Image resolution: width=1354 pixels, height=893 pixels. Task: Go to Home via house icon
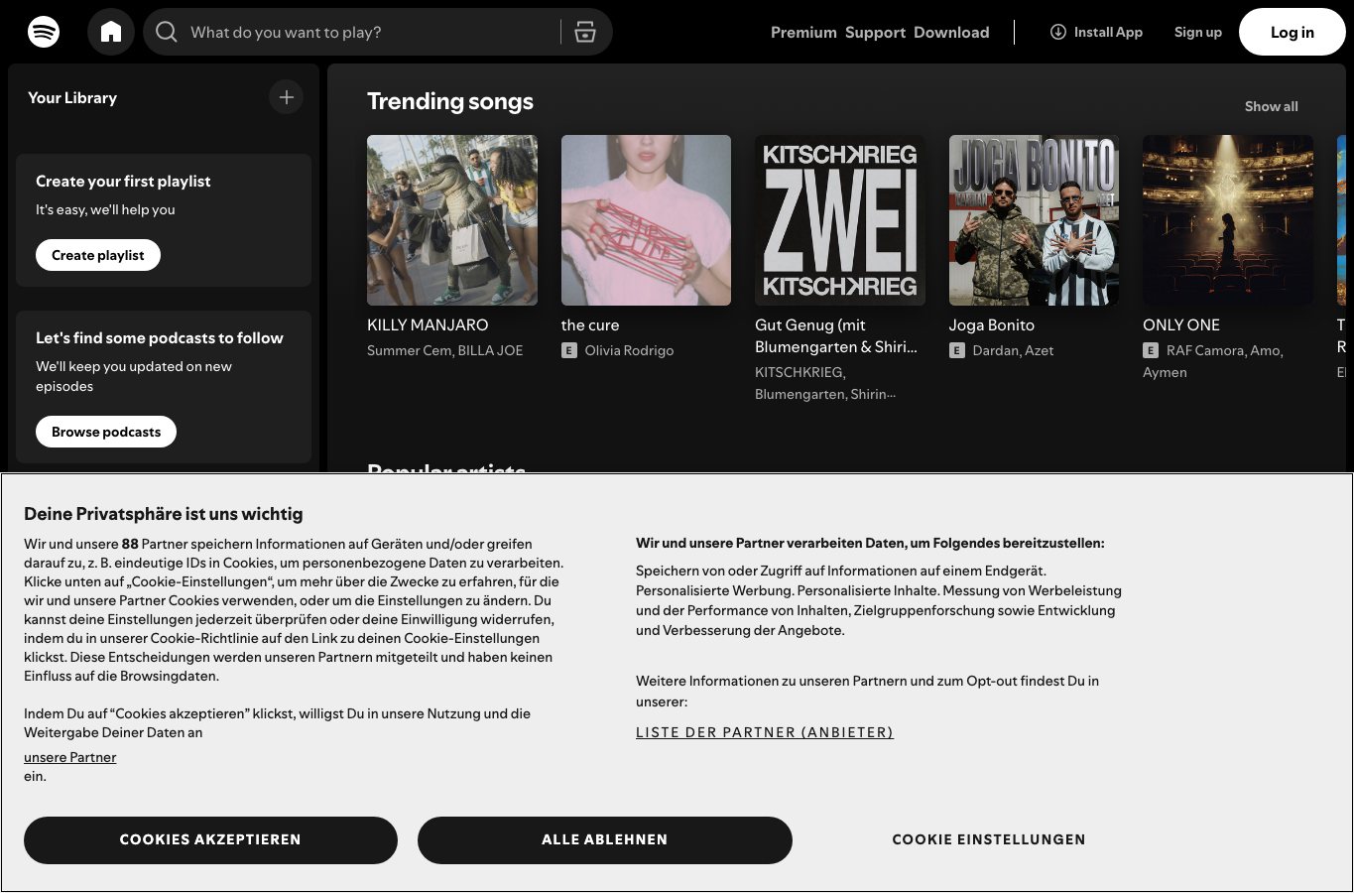pos(111,32)
